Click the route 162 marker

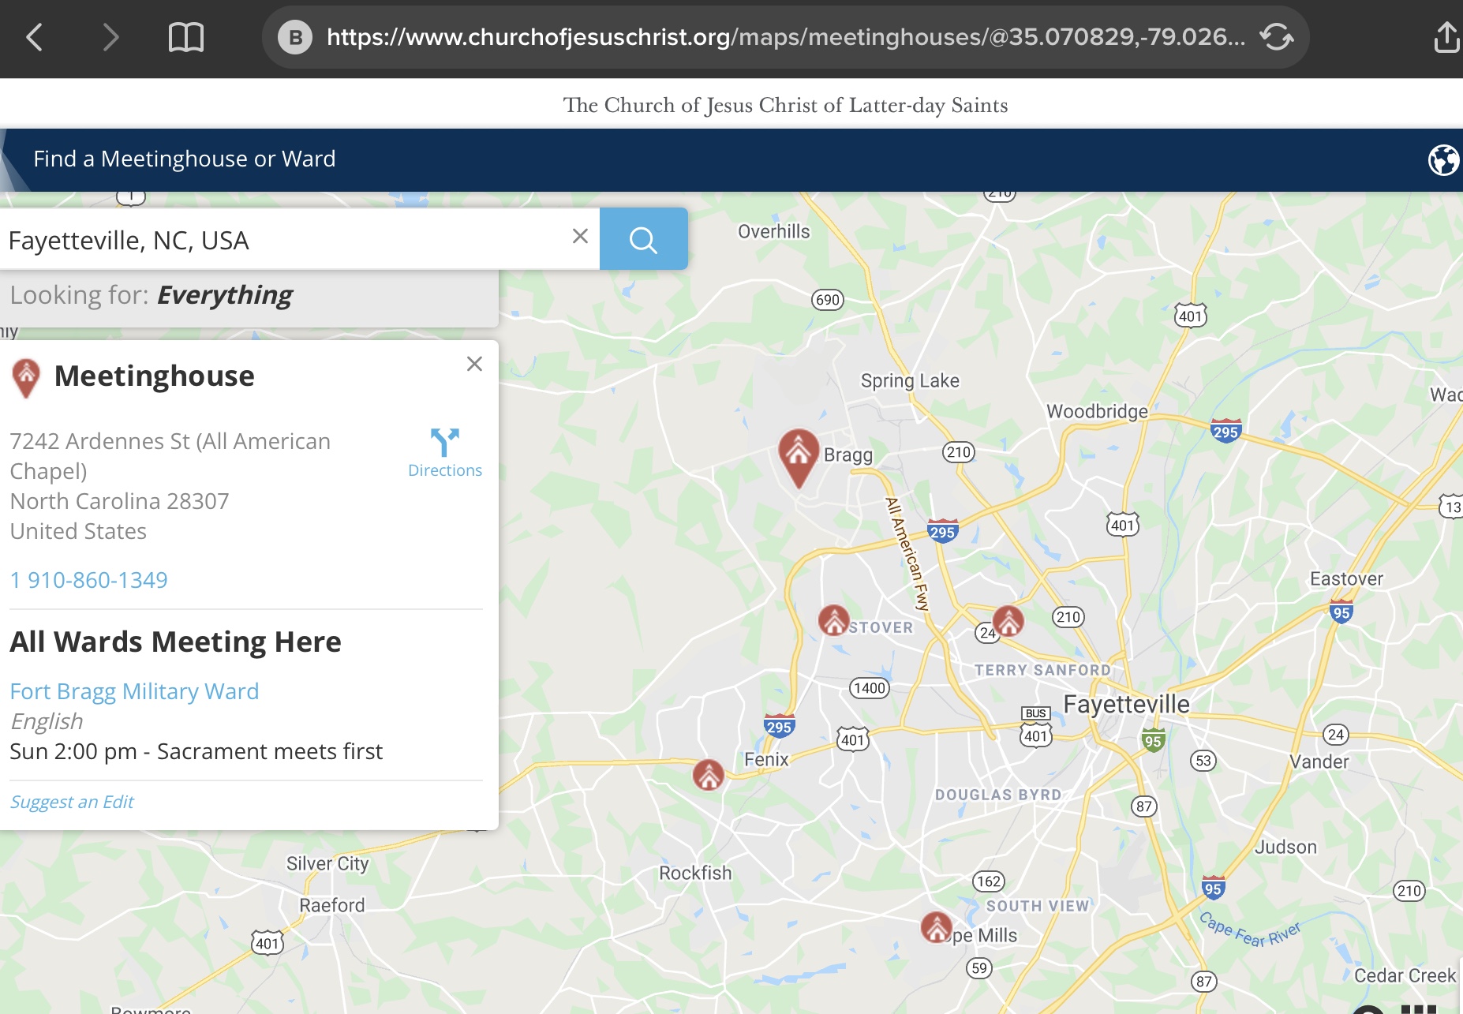[x=989, y=881]
